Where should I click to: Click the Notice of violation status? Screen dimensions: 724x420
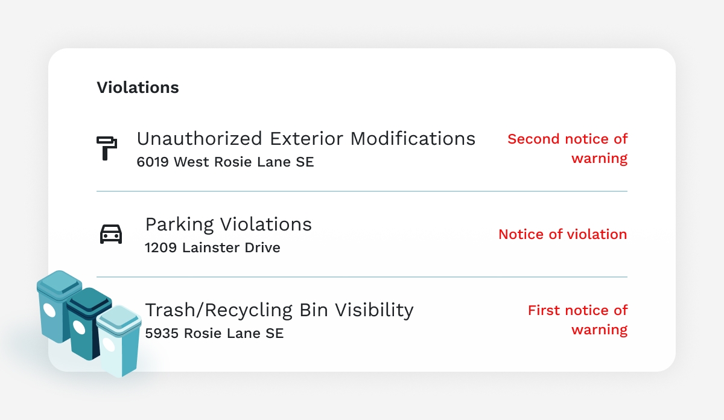(562, 234)
